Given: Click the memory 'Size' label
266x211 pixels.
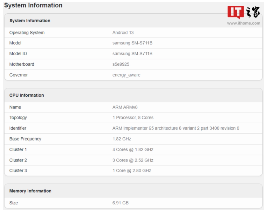Looking at the screenshot, I should pos(14,203).
